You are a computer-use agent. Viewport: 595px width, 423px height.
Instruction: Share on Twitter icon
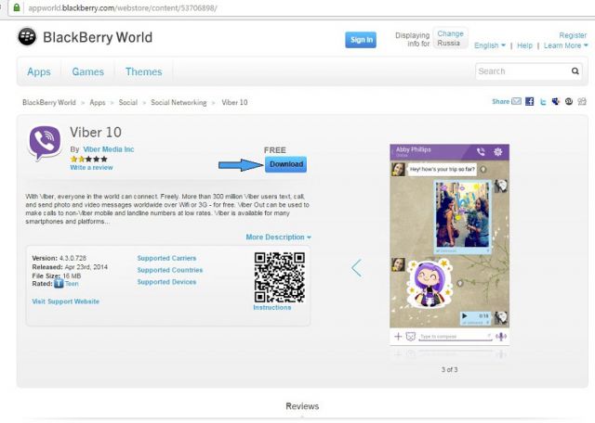pos(543,101)
